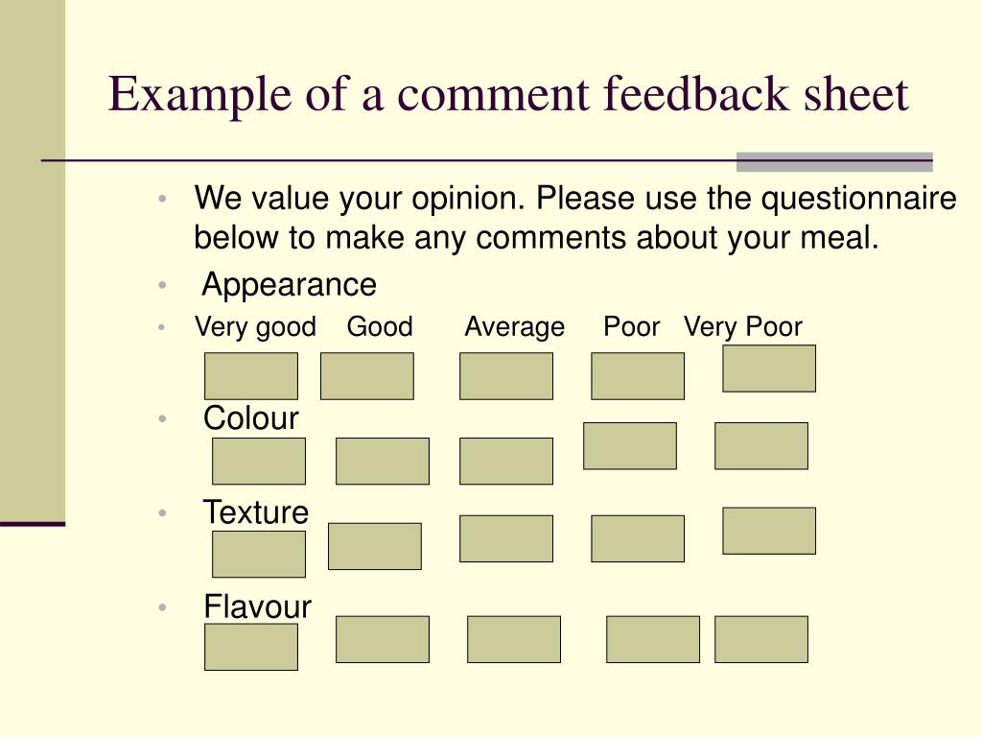Tick the Poor box for Texture

[638, 539]
